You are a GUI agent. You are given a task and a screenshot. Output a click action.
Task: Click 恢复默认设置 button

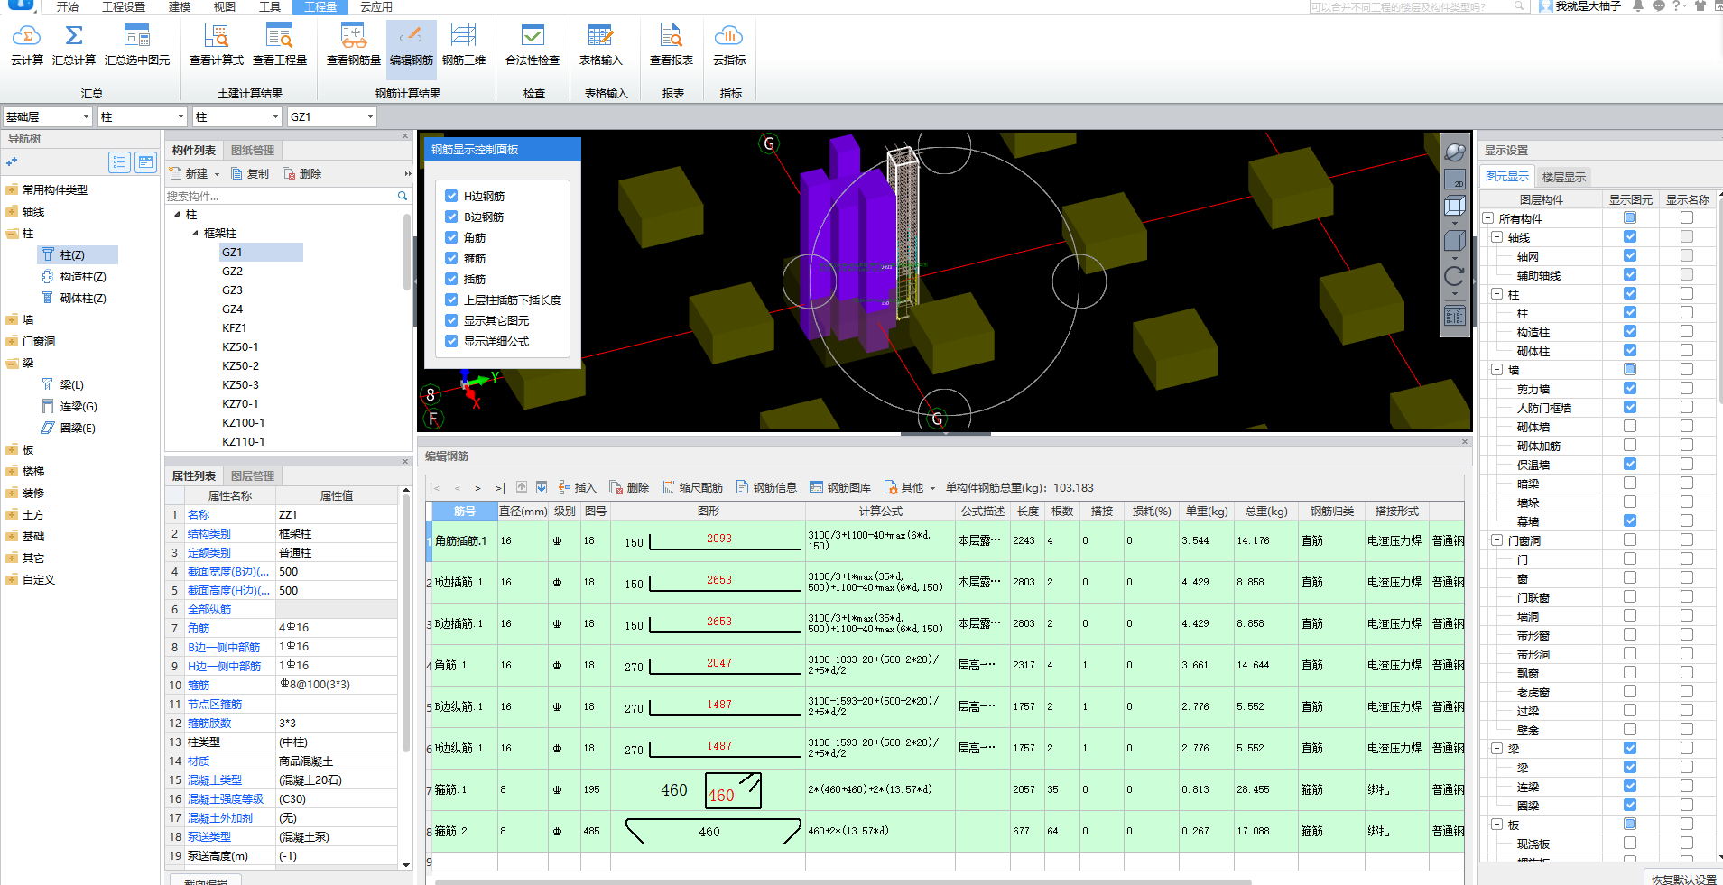point(1684,879)
